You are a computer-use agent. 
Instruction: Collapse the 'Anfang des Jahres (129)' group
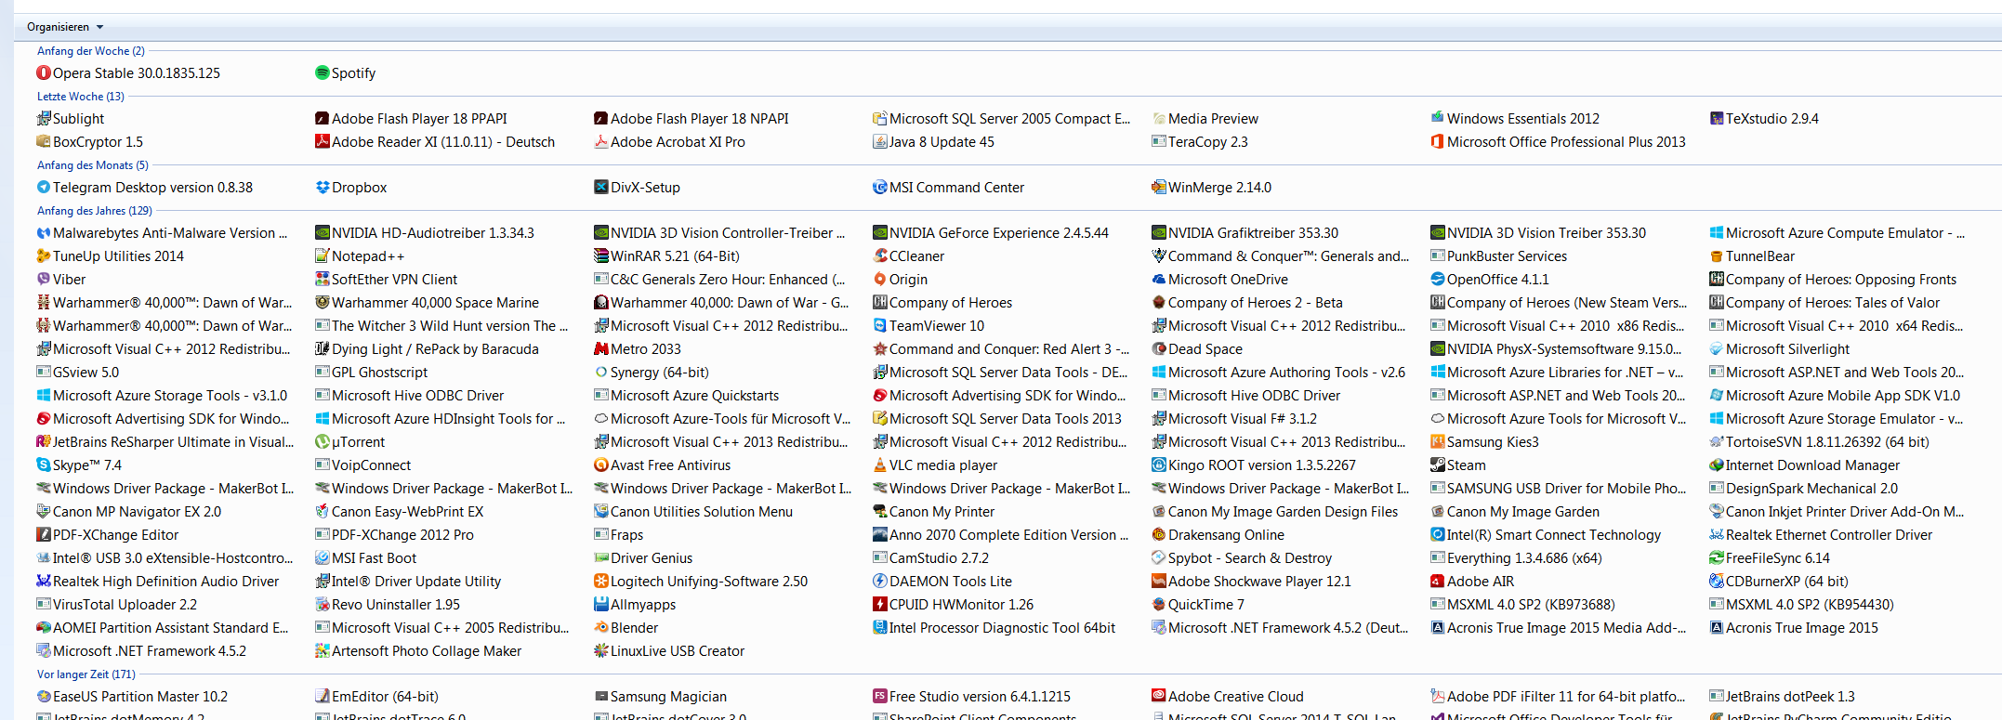[x=95, y=211]
